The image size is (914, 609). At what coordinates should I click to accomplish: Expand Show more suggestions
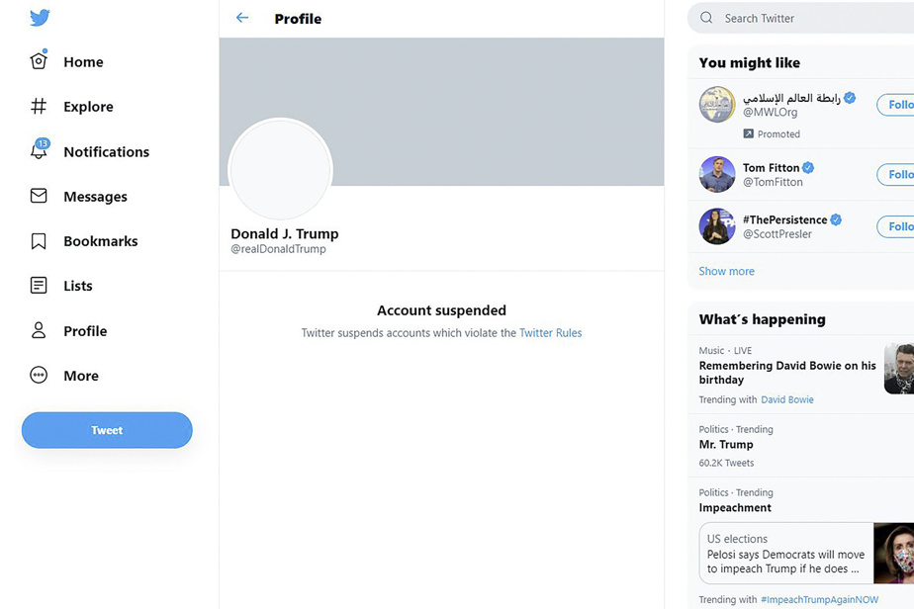coord(726,271)
